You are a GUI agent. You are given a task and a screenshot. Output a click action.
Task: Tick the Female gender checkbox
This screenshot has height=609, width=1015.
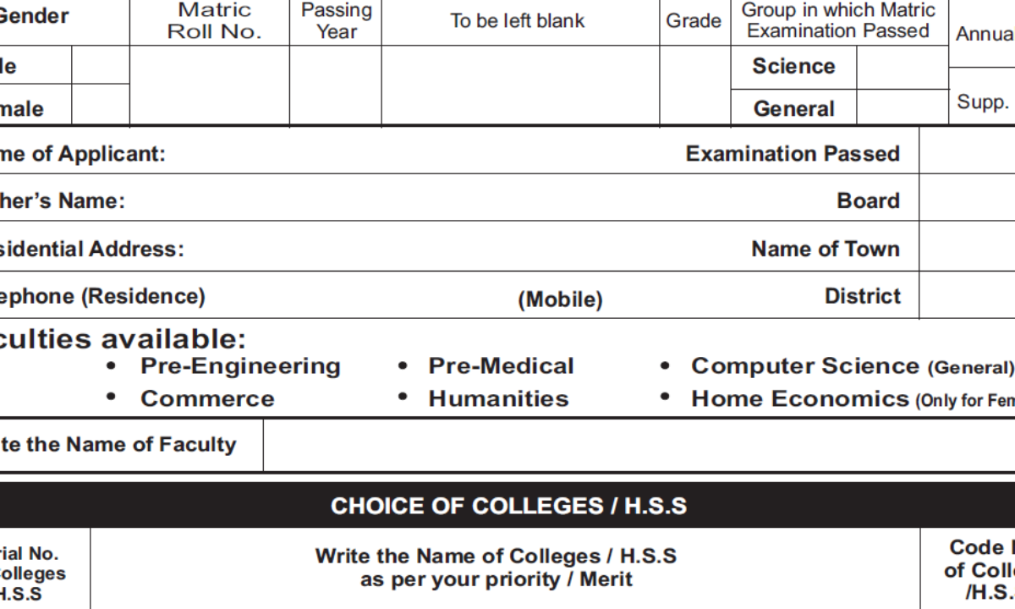tap(100, 106)
